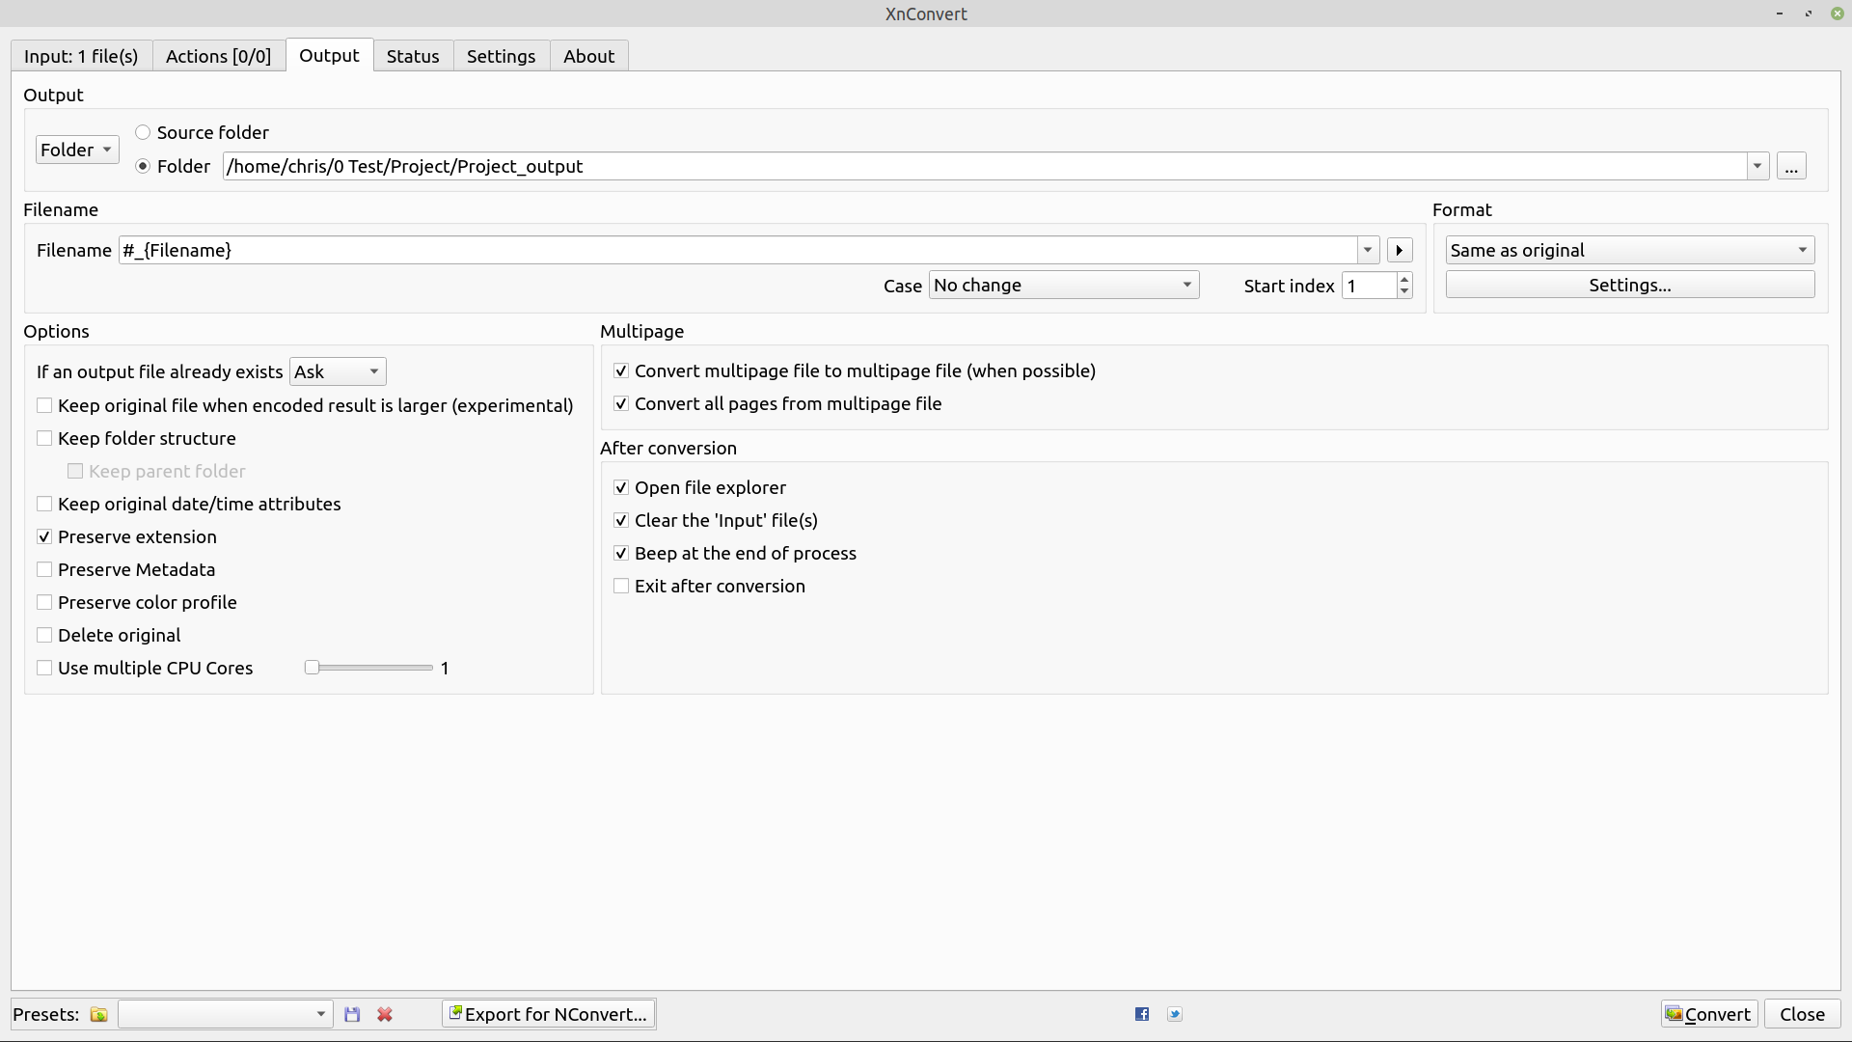
Task: Select the Source folder radio button
Action: click(x=143, y=132)
